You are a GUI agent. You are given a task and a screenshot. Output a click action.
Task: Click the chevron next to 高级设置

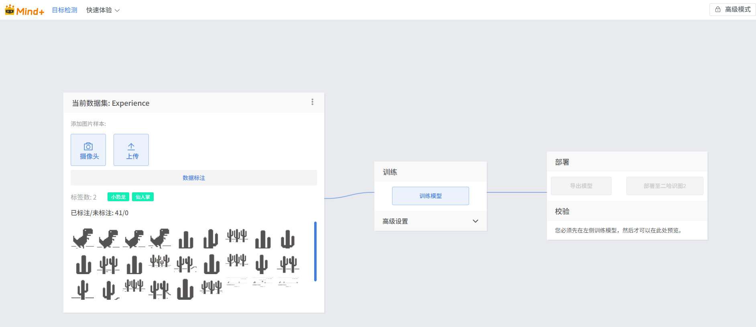tap(476, 221)
